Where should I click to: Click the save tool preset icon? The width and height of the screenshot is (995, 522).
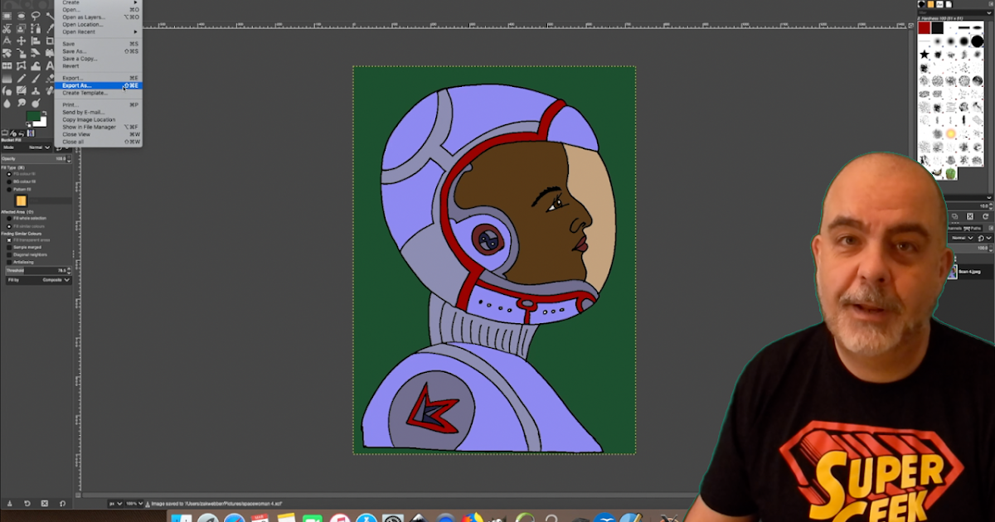click(x=10, y=503)
